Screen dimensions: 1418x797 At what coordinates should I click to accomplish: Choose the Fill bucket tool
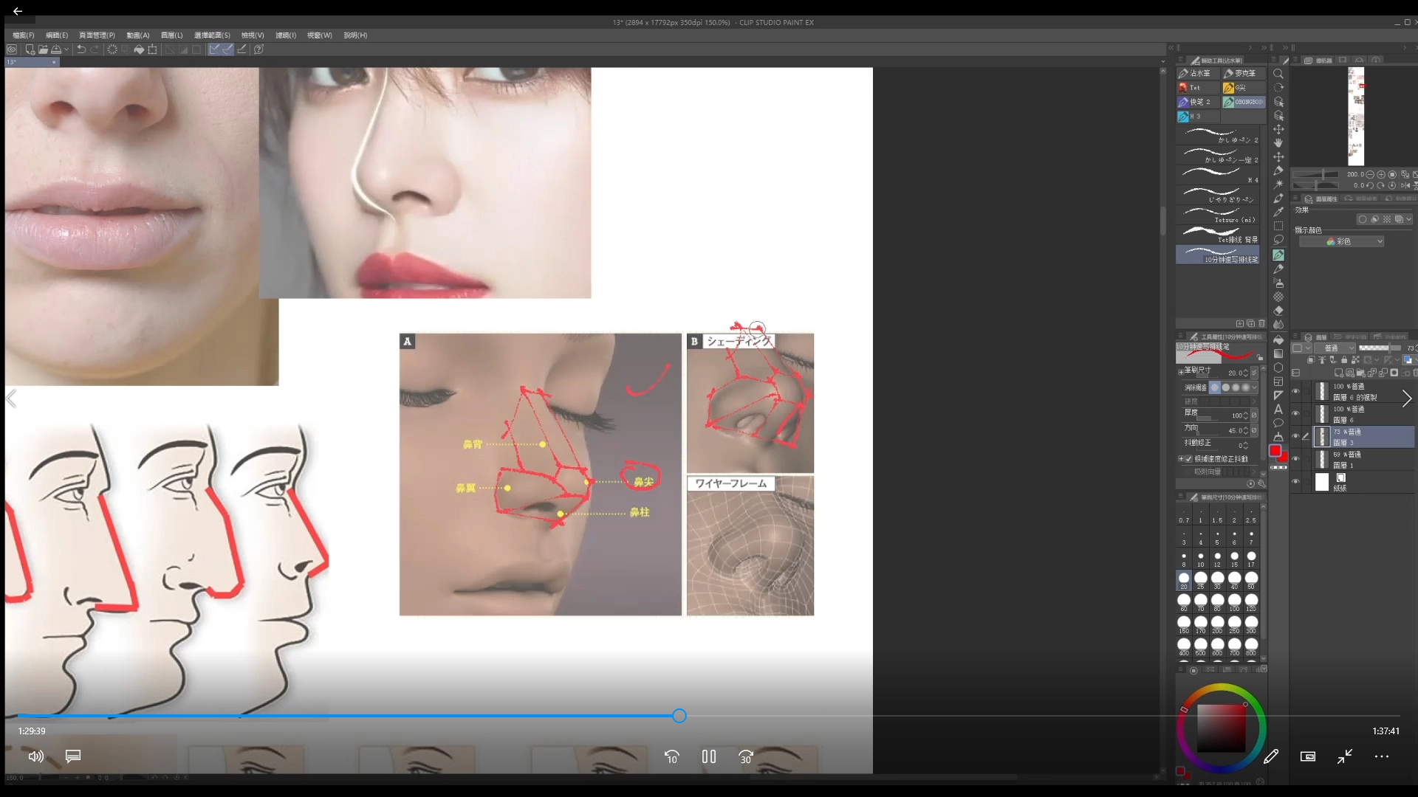tap(1278, 339)
